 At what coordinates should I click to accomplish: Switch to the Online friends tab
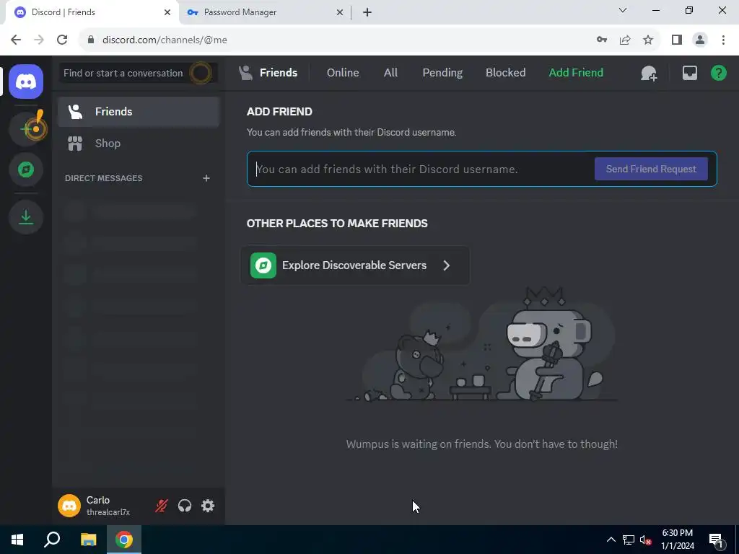coord(343,73)
